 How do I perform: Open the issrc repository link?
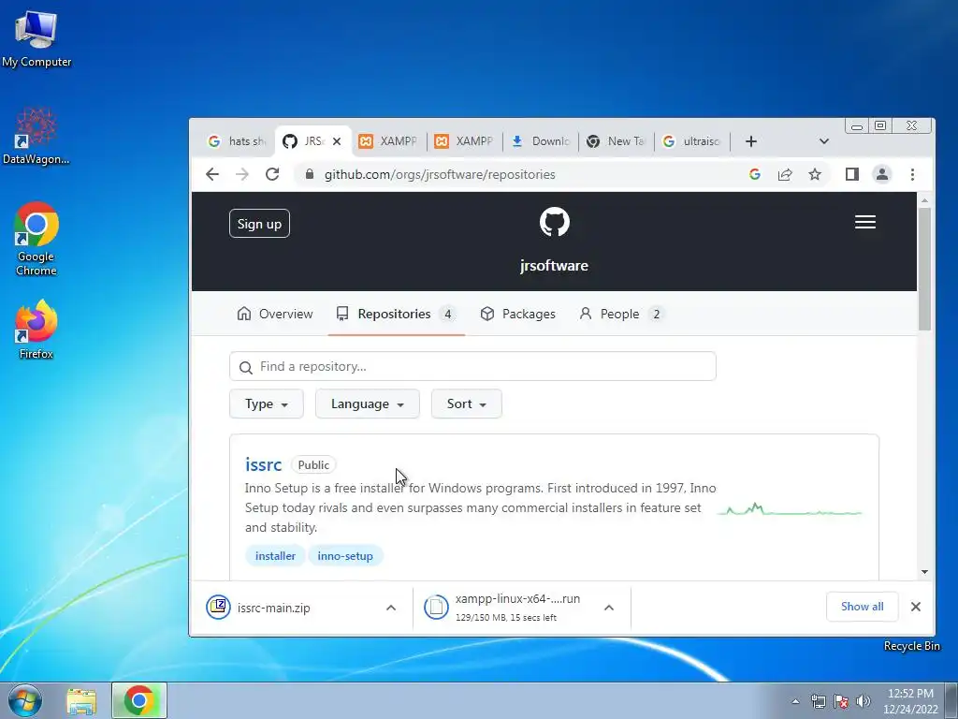263,464
